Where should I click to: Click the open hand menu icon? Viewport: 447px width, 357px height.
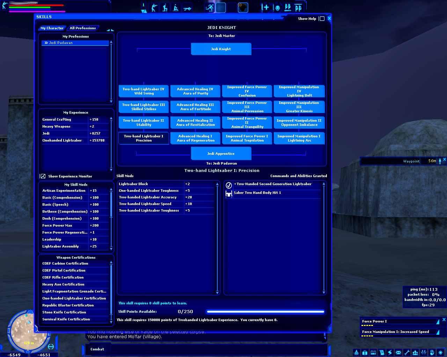point(432,352)
